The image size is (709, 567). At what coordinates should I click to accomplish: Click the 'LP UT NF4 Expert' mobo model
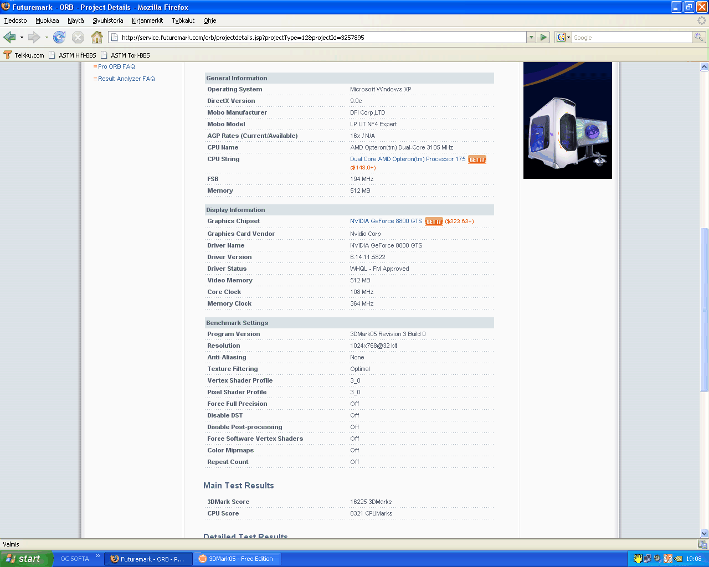click(x=373, y=124)
